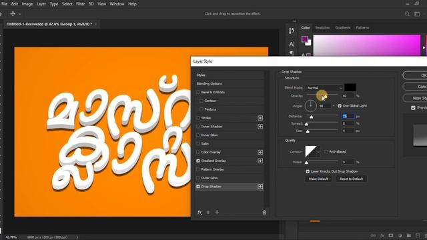
Task: Open the workspace switcher icon
Action: click(417, 13)
